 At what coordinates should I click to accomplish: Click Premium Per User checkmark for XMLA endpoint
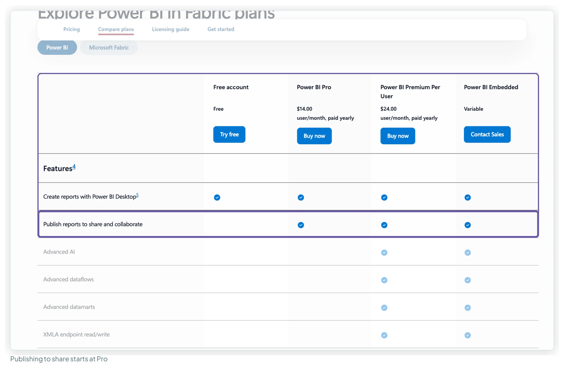click(384, 335)
